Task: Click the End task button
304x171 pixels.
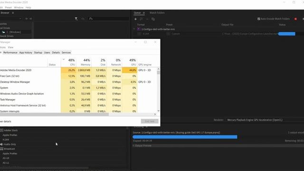Action: click(x=150, y=121)
